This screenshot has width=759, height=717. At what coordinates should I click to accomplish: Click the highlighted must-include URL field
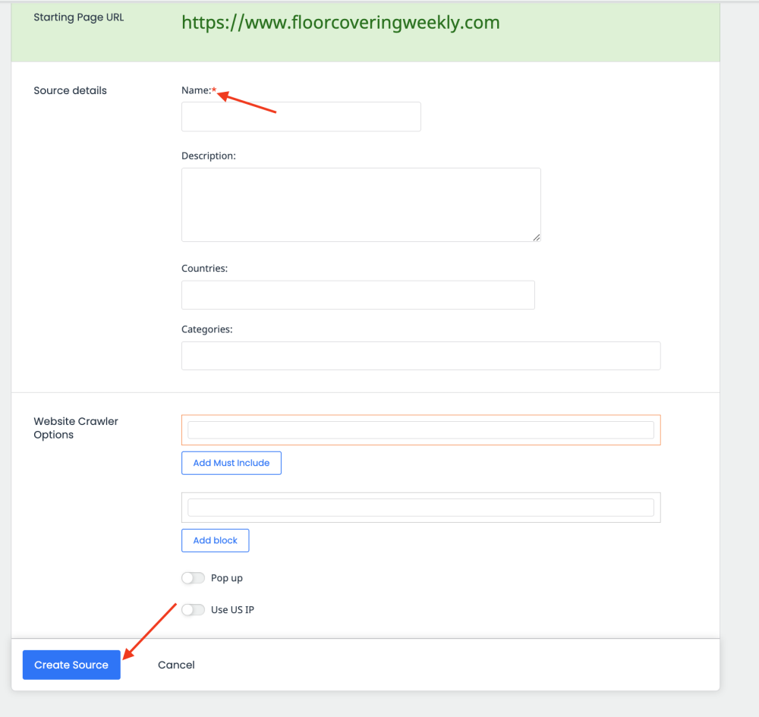(x=420, y=429)
